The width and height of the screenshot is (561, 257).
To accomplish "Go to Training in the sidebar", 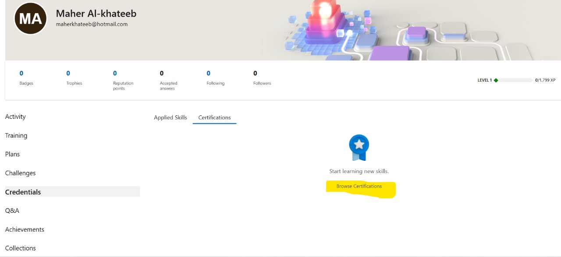I will (x=16, y=135).
